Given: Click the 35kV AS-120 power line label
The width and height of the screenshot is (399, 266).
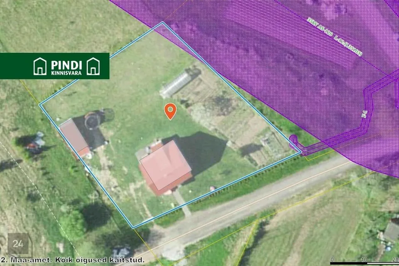Looking at the screenshot, I should pyautogui.click(x=334, y=37).
